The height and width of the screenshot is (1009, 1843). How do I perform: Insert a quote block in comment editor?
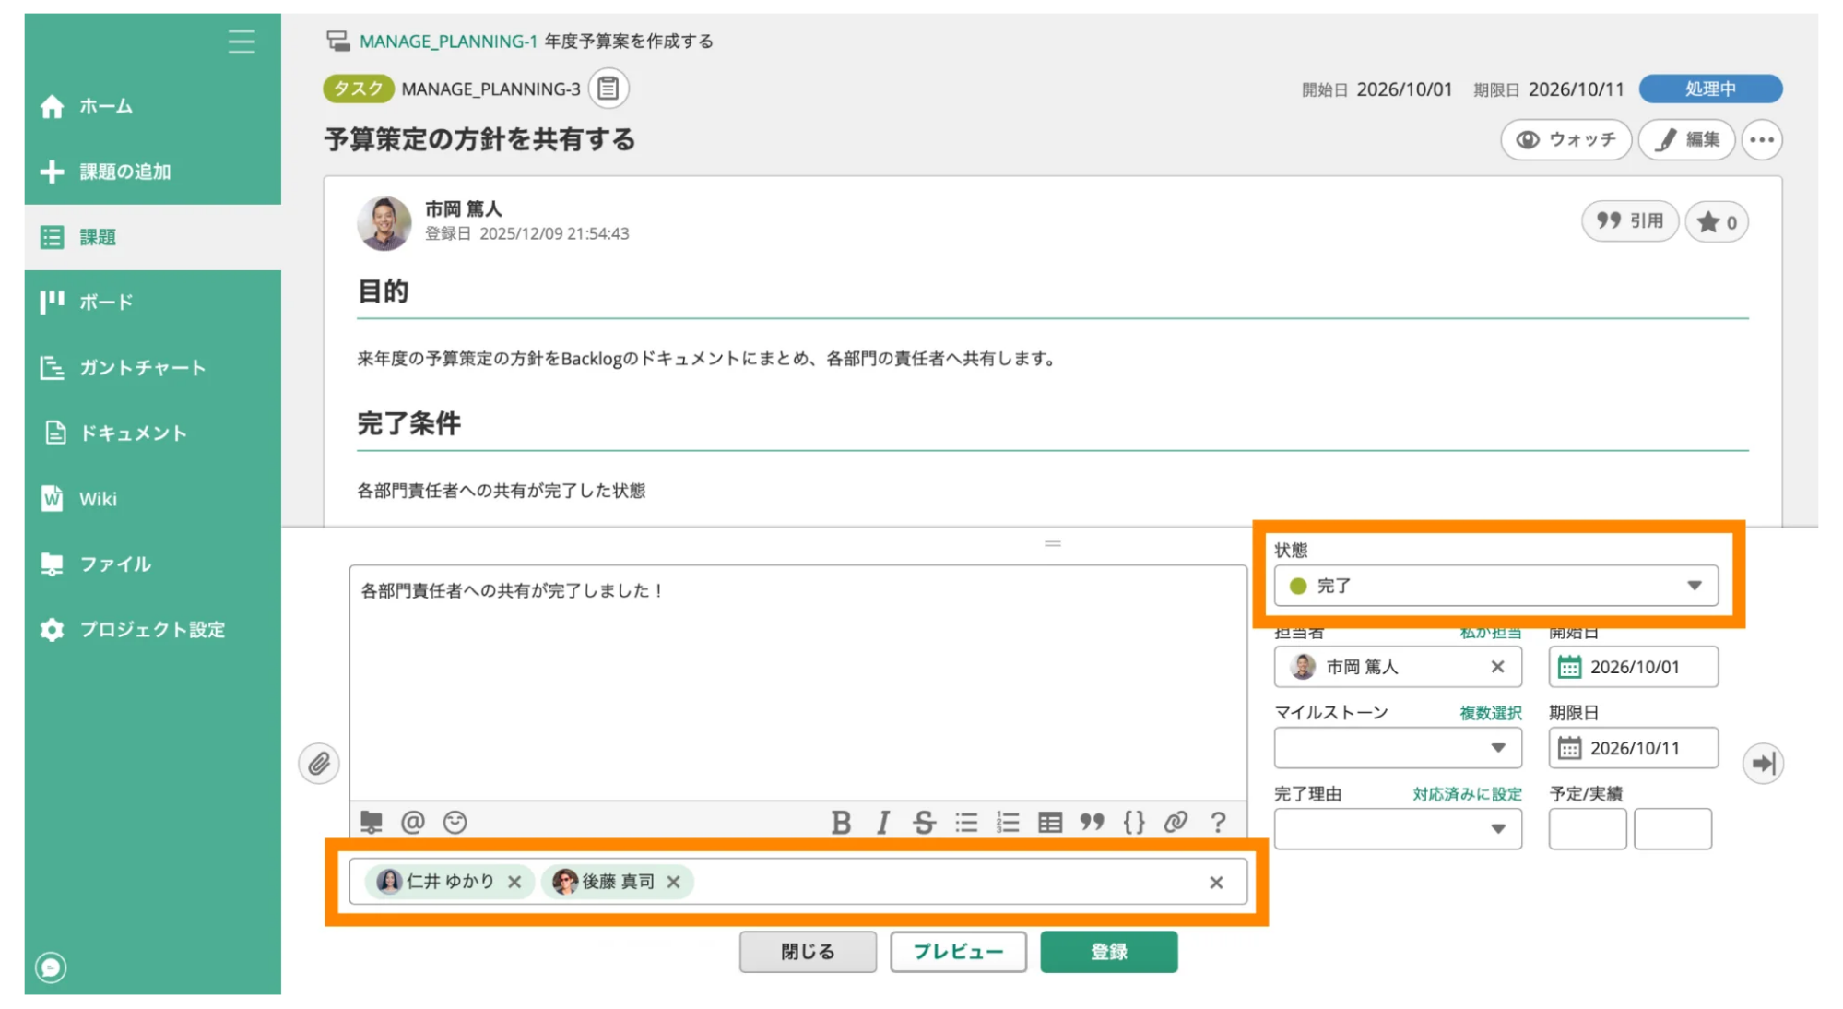(x=1093, y=822)
